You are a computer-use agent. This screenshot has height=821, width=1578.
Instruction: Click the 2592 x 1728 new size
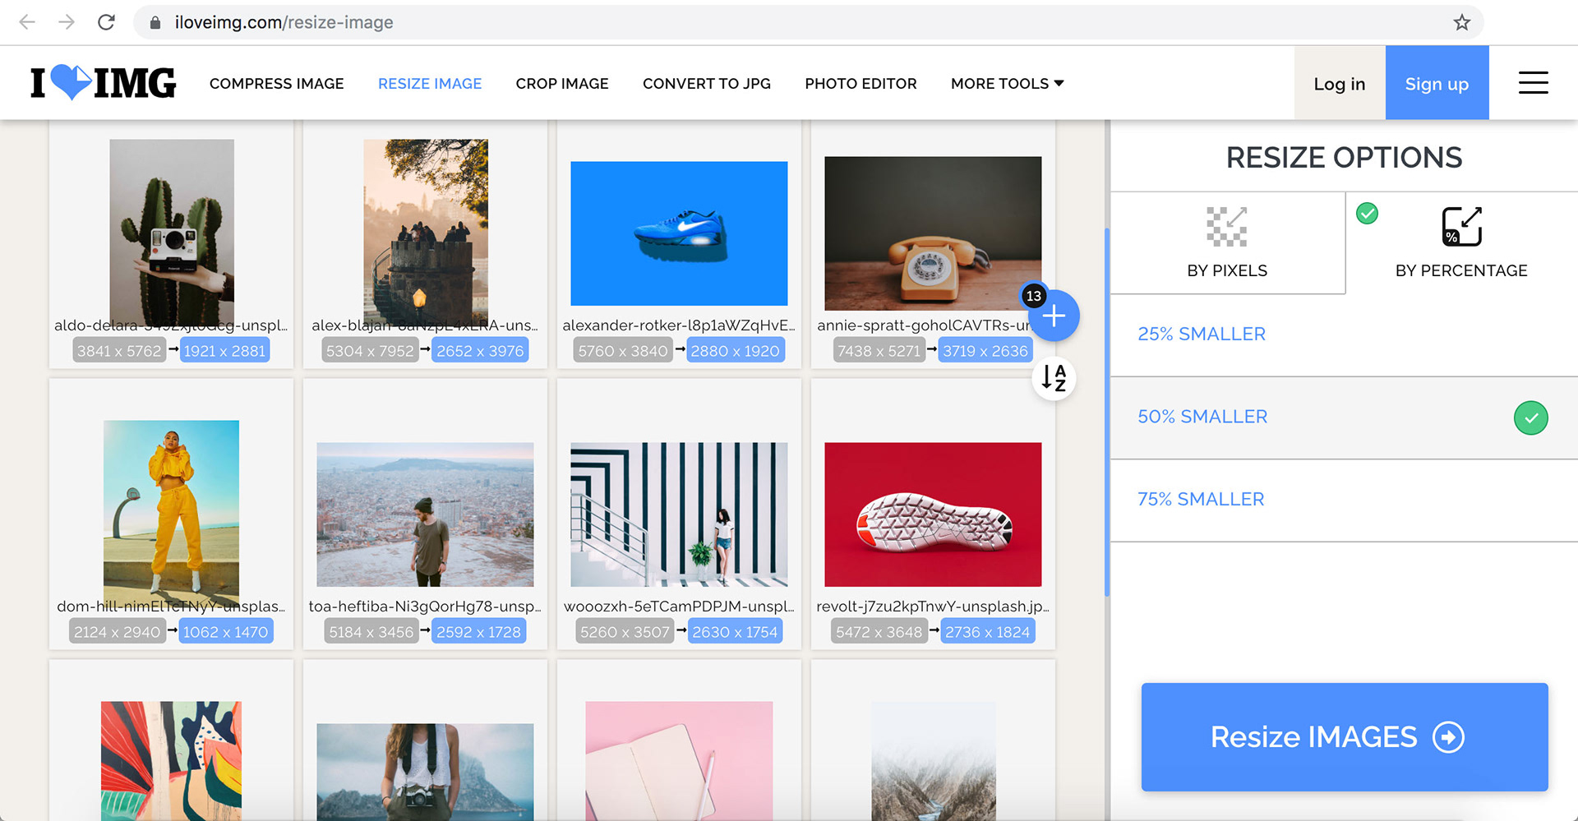[x=478, y=632]
